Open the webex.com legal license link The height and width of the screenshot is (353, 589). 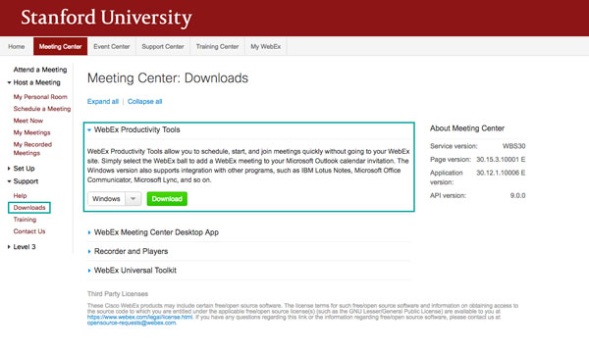[139, 317]
